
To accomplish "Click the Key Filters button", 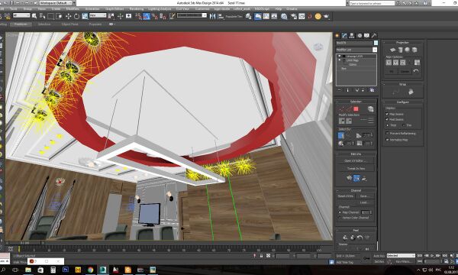I will click(x=405, y=261).
